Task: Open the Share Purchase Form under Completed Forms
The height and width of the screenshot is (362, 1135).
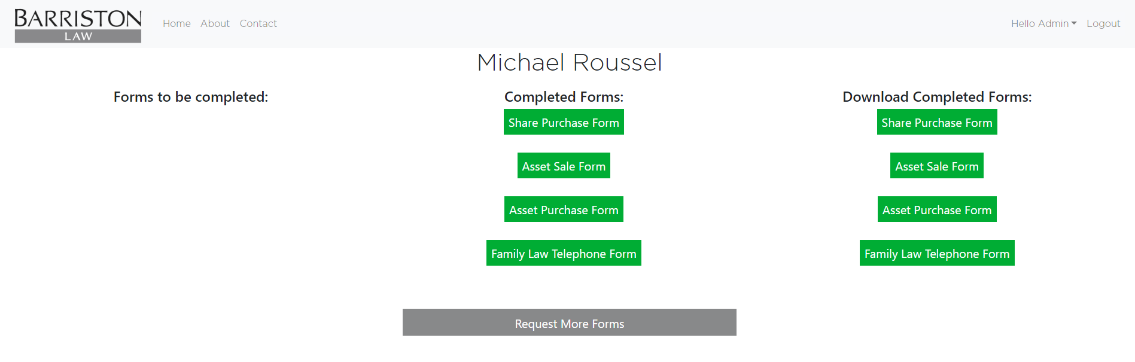Action: [563, 122]
